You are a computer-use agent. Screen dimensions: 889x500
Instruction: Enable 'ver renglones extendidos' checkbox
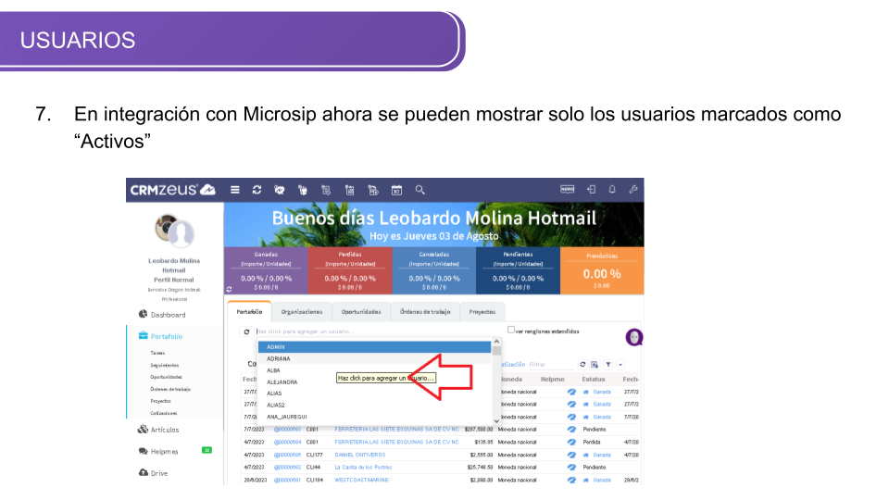pos(511,330)
